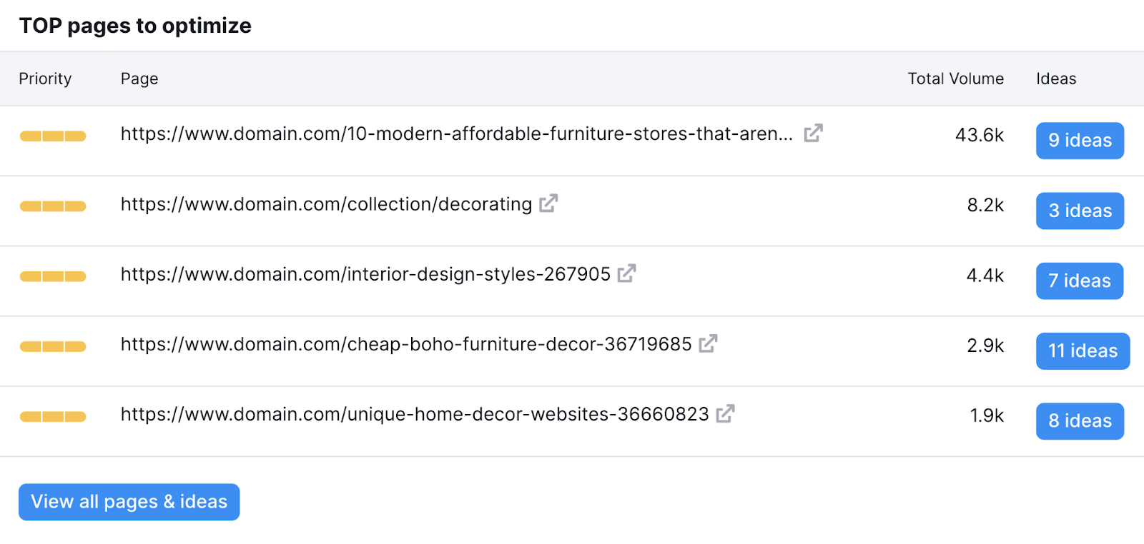This screenshot has width=1144, height=544.
Task: Click the Page column header
Action: click(x=139, y=79)
